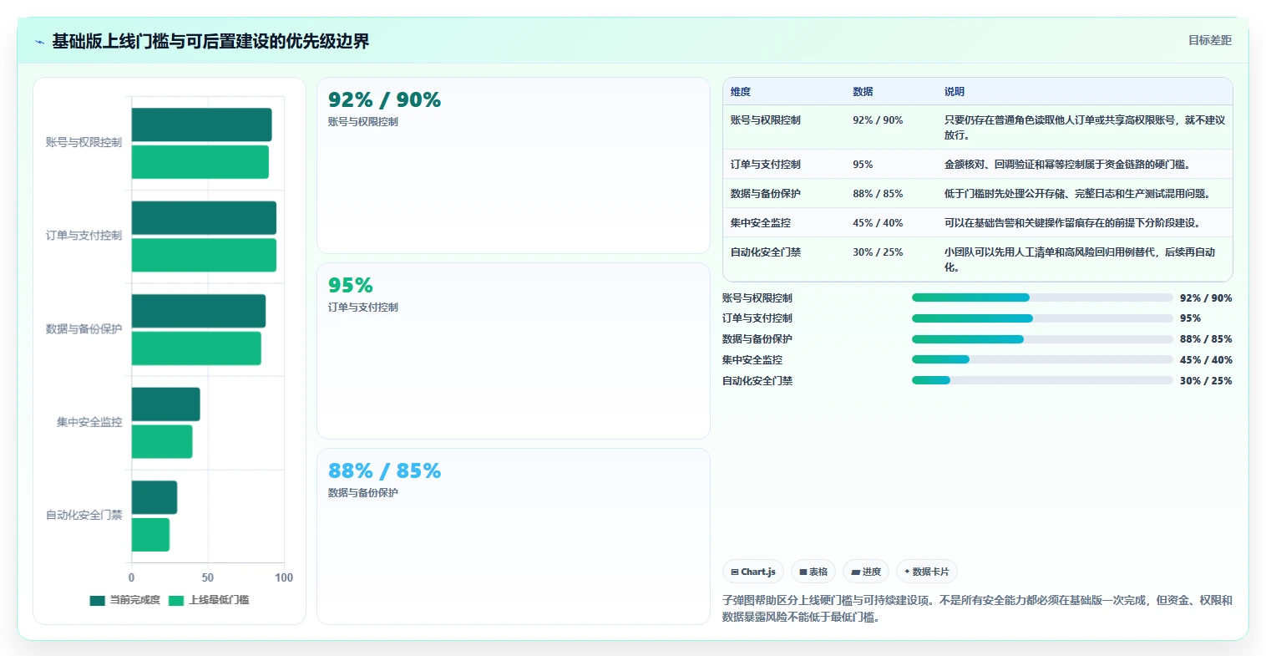Screen dimensions: 1266x656
Task: Click the dark 当前完成度 bar for 账号与权限控制
Action: pyautogui.click(x=201, y=125)
